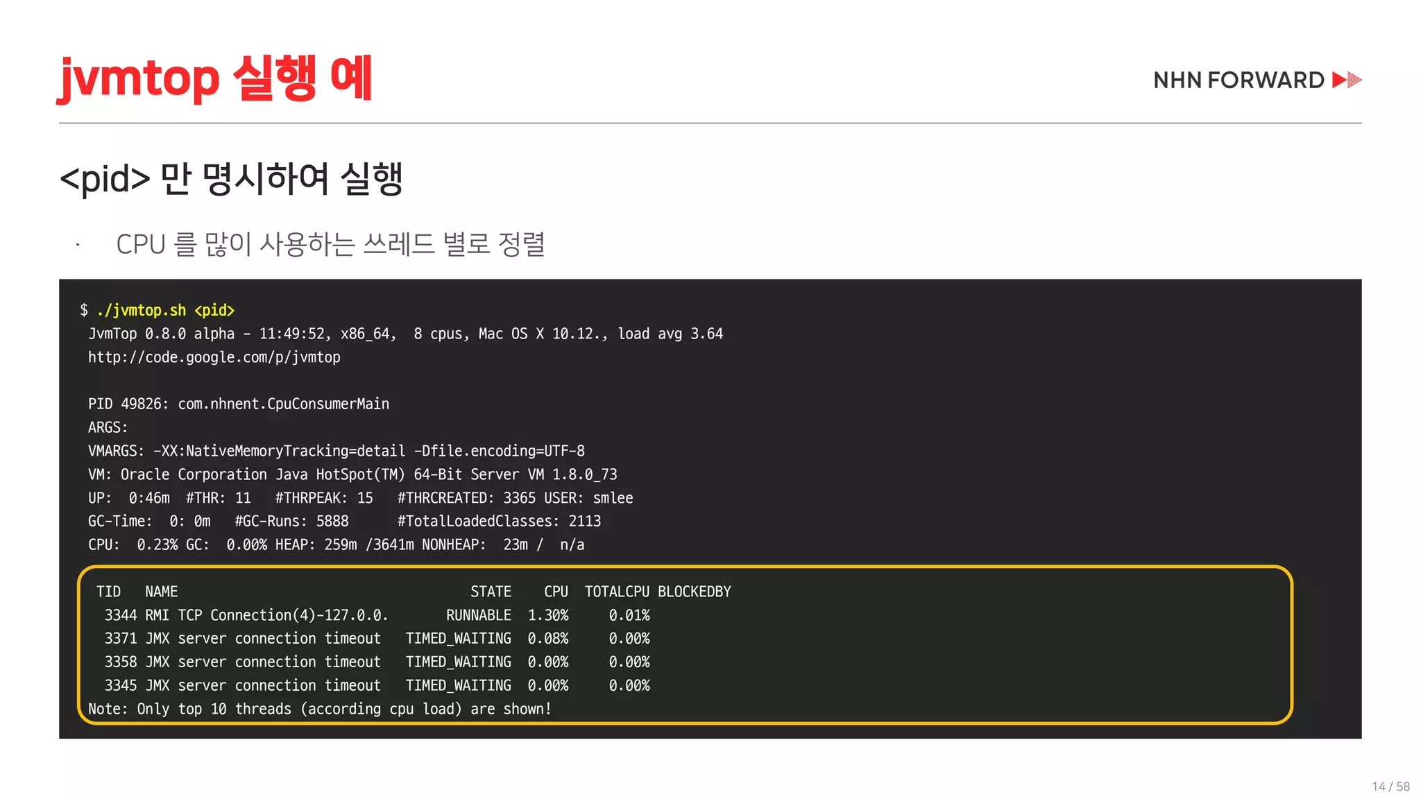Viewport: 1421px width, 799px height.
Task: Click 'HEAP: 259m /3641m' value
Action: pyautogui.click(x=344, y=544)
